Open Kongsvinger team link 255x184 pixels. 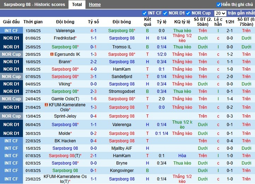(x=121, y=171)
